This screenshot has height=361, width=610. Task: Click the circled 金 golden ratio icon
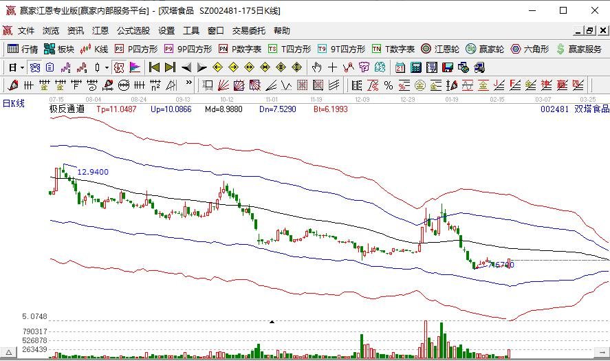420,85
